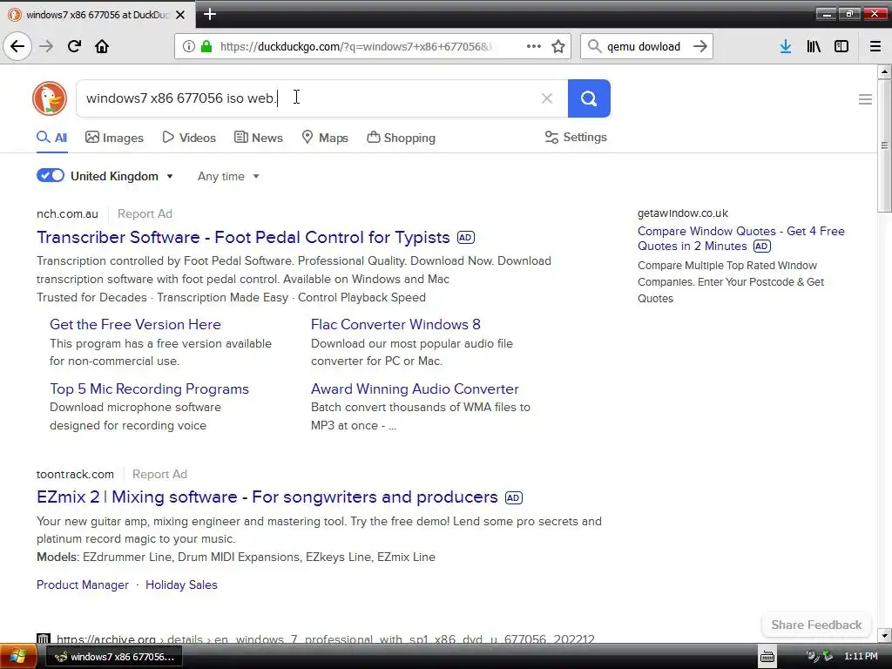Click the vertical scrollbar thumb
The image size is (892, 669).
pyautogui.click(x=884, y=145)
